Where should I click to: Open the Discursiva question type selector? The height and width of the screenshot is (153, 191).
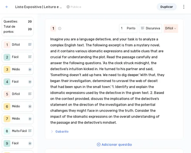[x=150, y=28]
